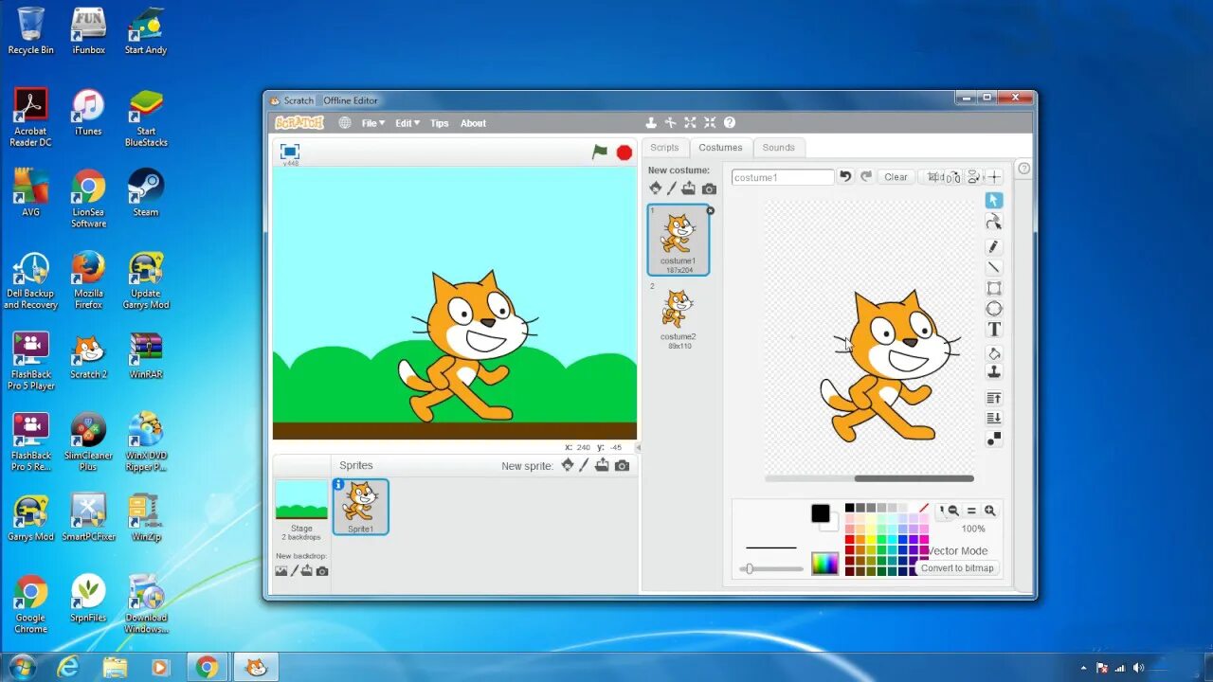Image resolution: width=1213 pixels, height=682 pixels.
Task: Switch to the Scripts tab
Action: 664,148
